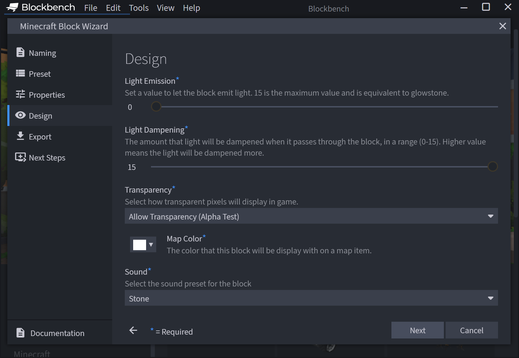Click the Blockbench logo icon
Image resolution: width=519 pixels, height=358 pixels.
[x=12, y=7]
